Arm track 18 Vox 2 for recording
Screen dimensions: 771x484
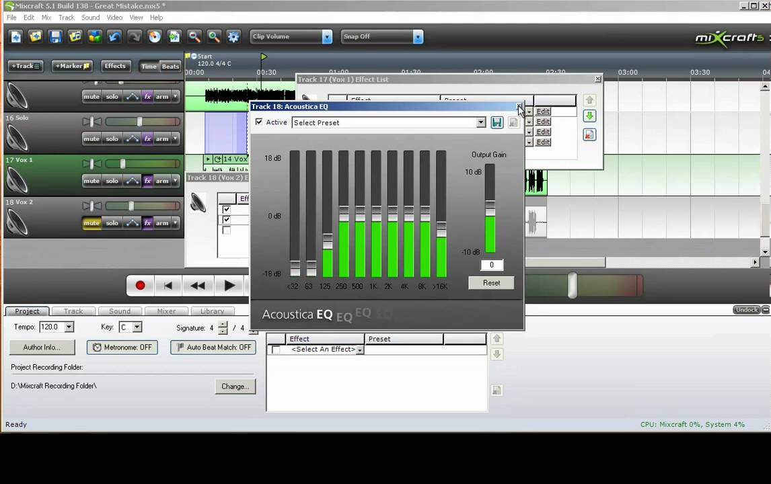162,223
